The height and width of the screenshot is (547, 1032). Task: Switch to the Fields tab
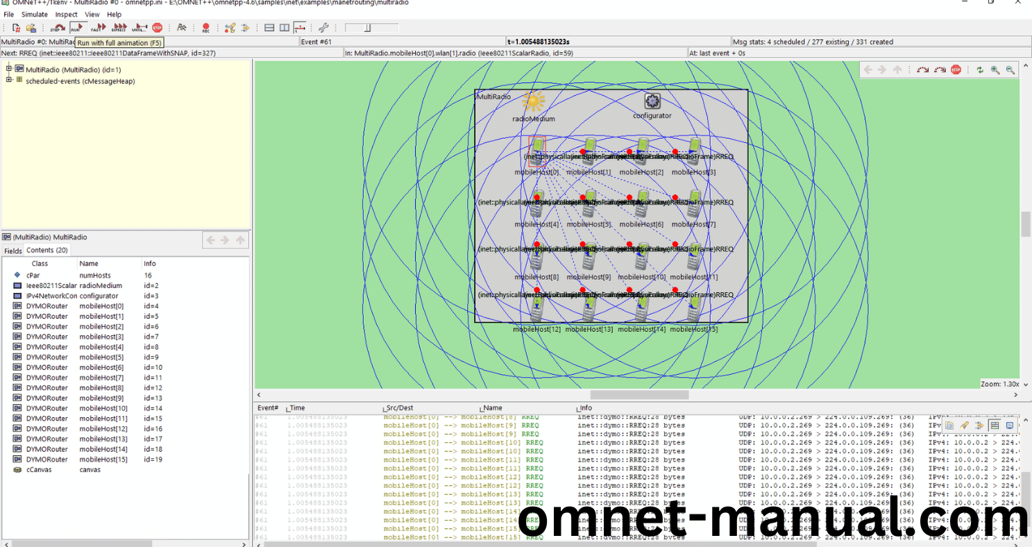(13, 251)
